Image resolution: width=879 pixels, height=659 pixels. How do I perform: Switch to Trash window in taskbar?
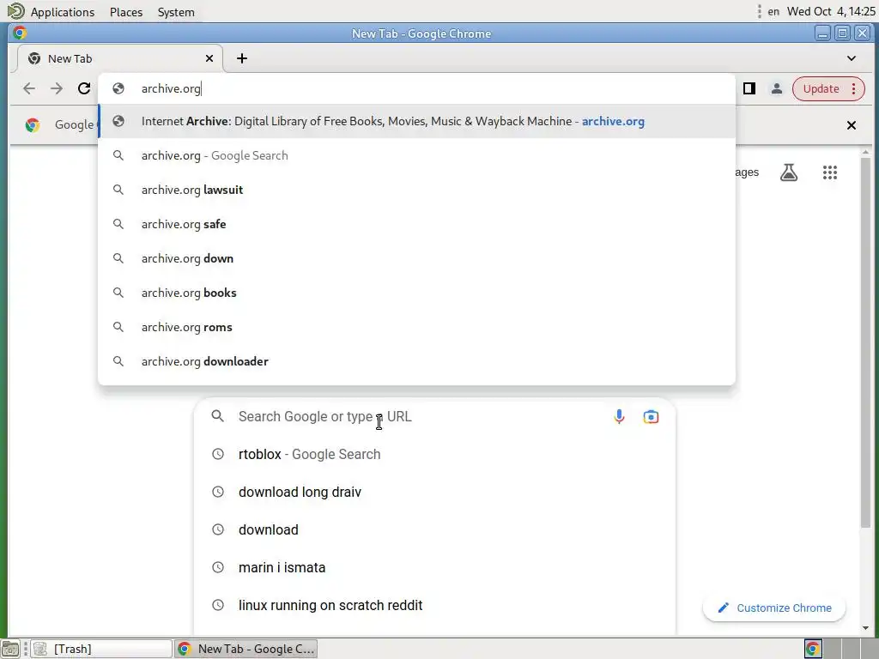point(101,649)
